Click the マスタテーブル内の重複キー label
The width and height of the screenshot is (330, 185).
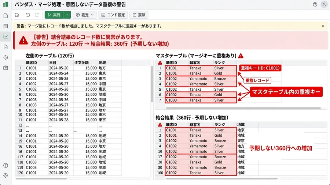(x=286, y=92)
